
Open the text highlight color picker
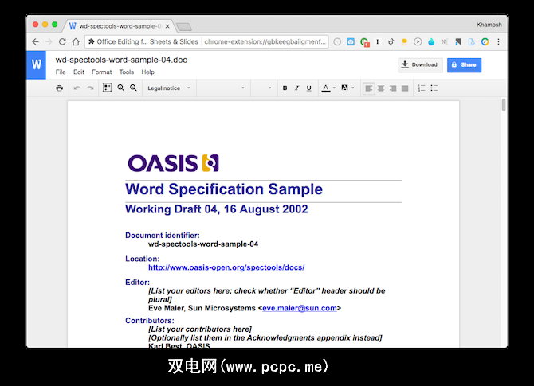pos(347,88)
